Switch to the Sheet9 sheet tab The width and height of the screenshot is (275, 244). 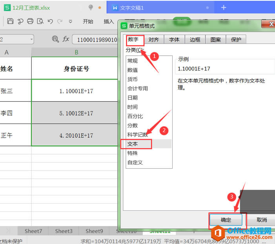click(94, 231)
